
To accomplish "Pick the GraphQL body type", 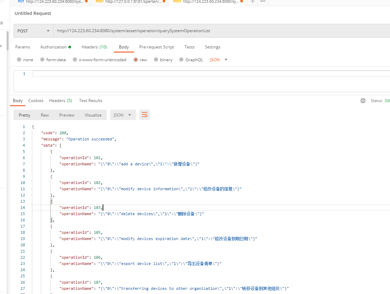I will click(x=181, y=60).
